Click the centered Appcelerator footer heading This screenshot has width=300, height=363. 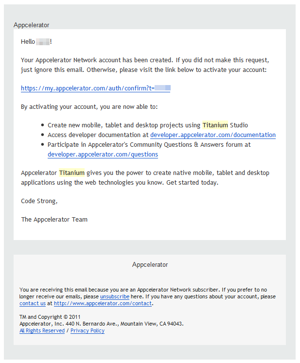pos(150,265)
